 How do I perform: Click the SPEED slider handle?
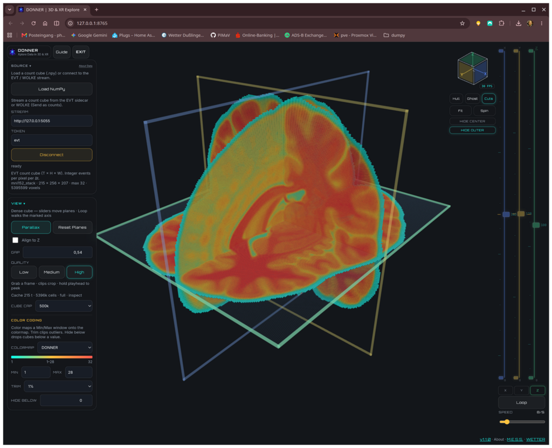coord(507,422)
